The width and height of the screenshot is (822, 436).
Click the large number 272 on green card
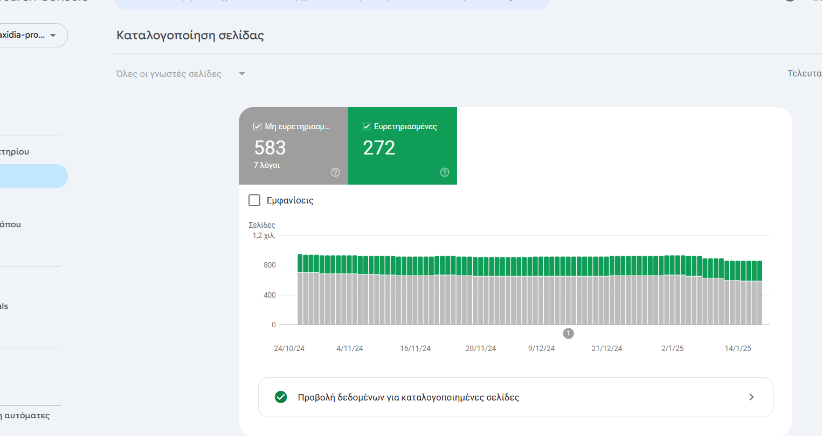point(379,147)
